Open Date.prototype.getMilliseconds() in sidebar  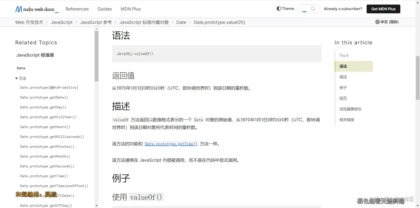52,137
